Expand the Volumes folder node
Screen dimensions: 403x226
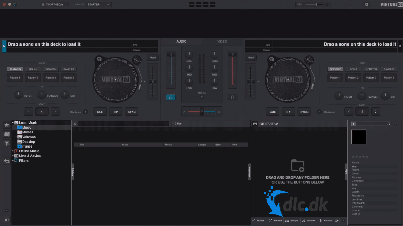tap(16, 137)
